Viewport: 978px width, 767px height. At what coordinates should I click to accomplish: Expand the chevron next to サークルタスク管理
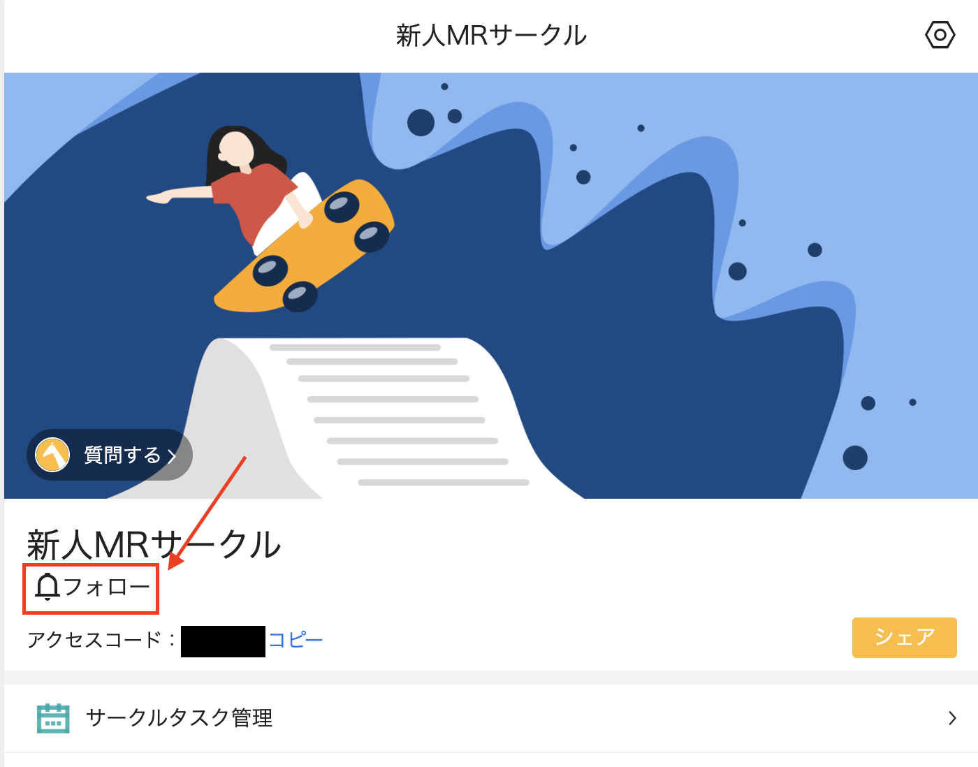click(x=952, y=718)
